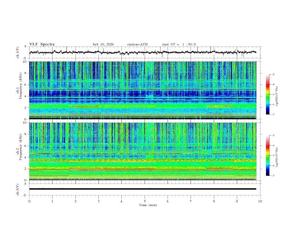Select the 0 minute tick on time axis

click(x=30, y=201)
